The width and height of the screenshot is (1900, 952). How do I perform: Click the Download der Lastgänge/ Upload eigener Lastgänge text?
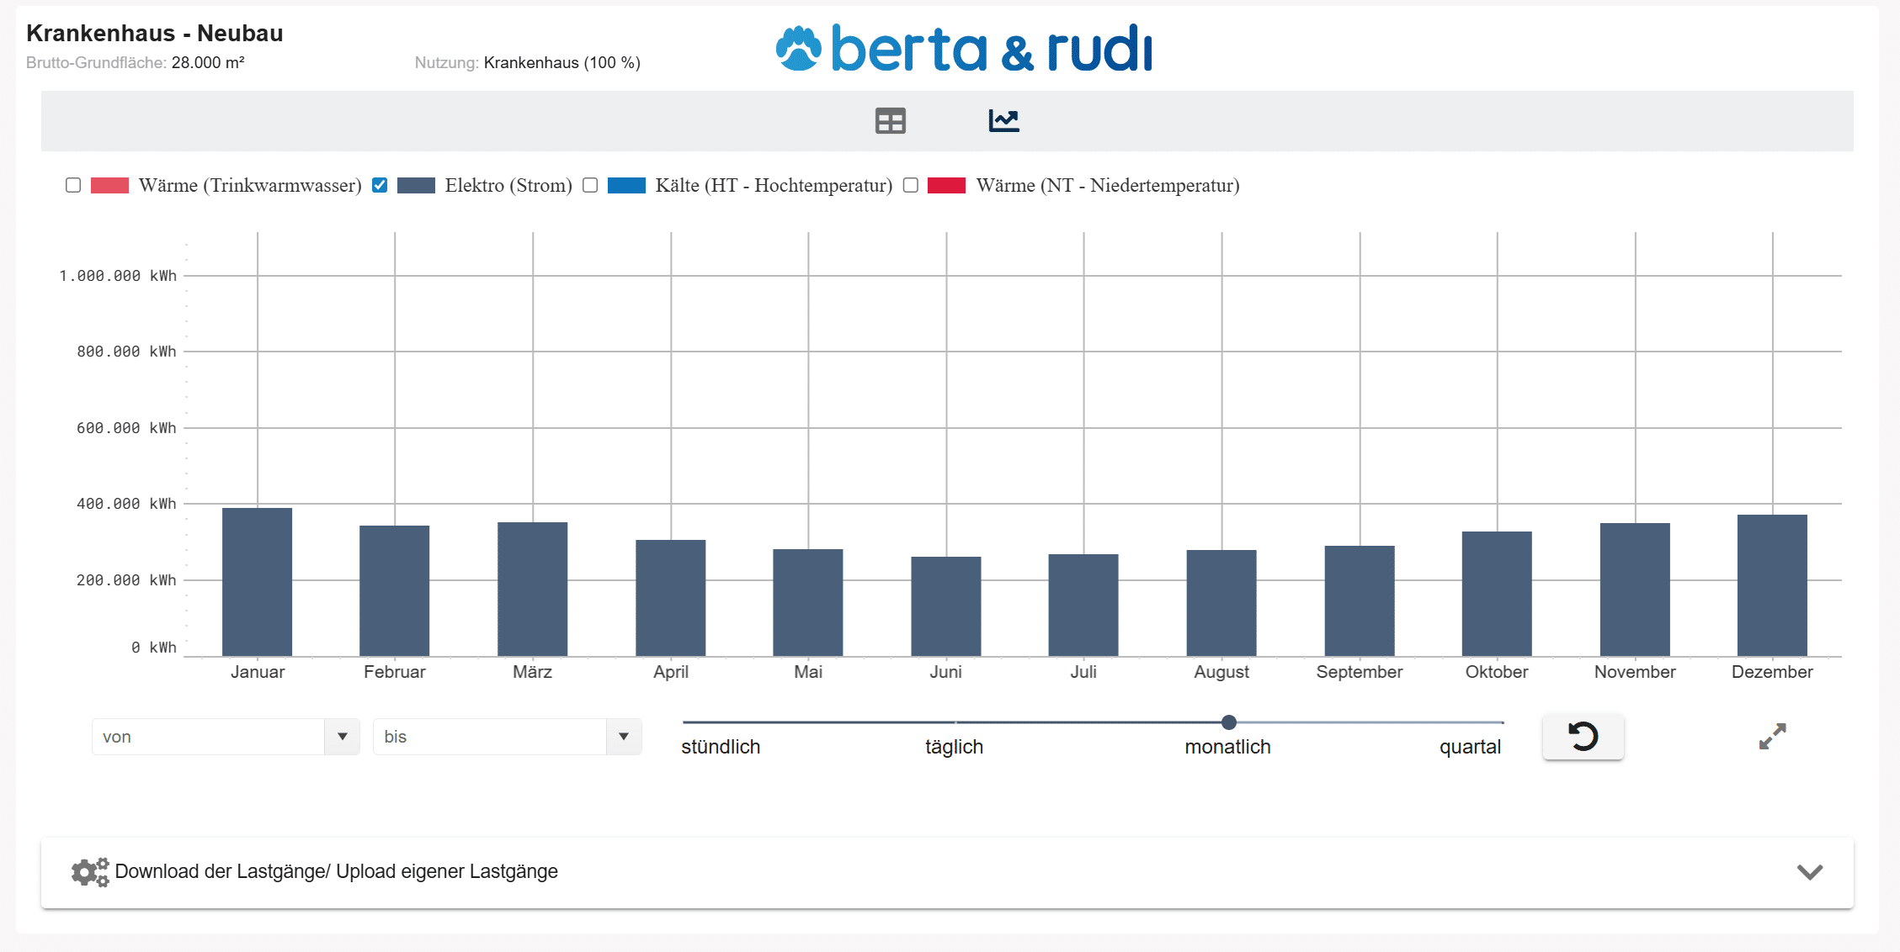(x=337, y=871)
